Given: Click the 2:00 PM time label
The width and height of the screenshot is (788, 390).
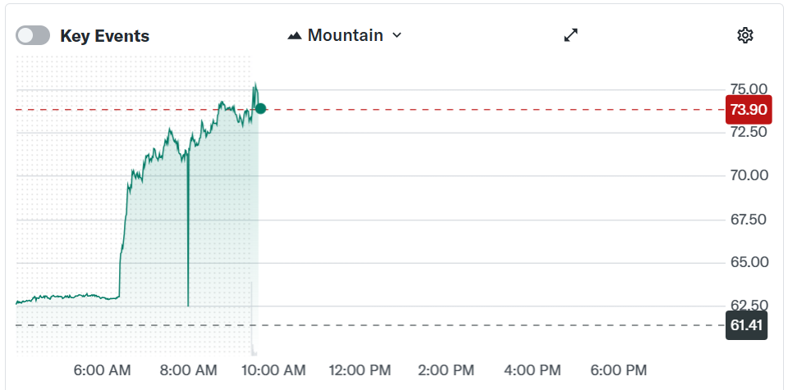Looking at the screenshot, I should [x=447, y=370].
